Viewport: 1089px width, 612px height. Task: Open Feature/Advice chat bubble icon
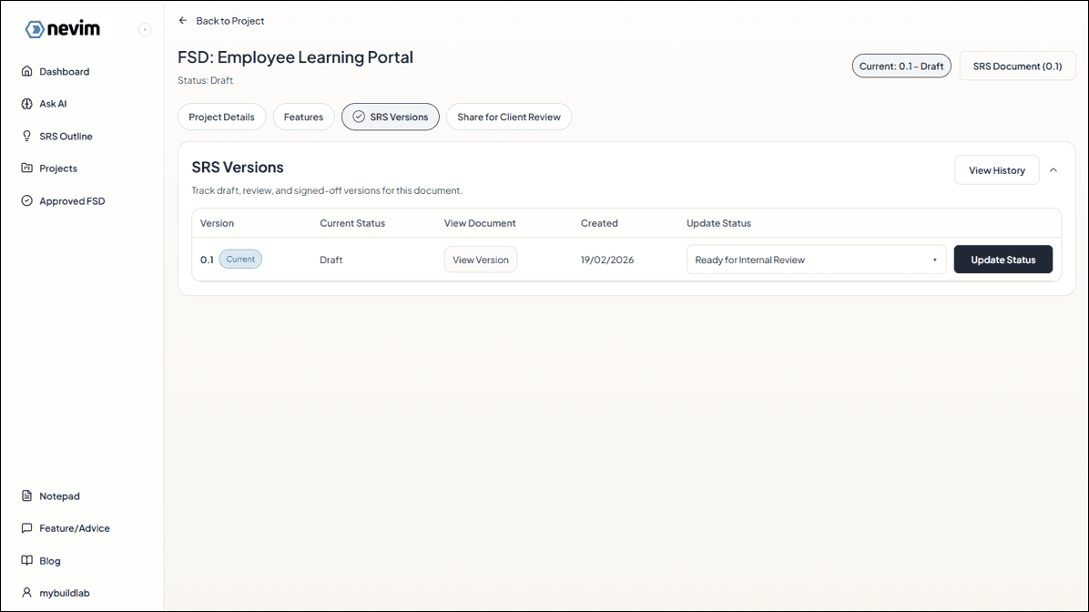(27, 528)
